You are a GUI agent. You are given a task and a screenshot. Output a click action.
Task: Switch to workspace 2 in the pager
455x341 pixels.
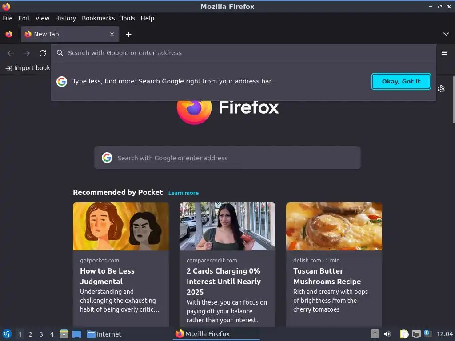point(31,334)
